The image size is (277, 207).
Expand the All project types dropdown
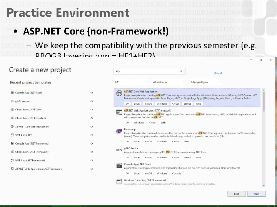tap(206, 82)
